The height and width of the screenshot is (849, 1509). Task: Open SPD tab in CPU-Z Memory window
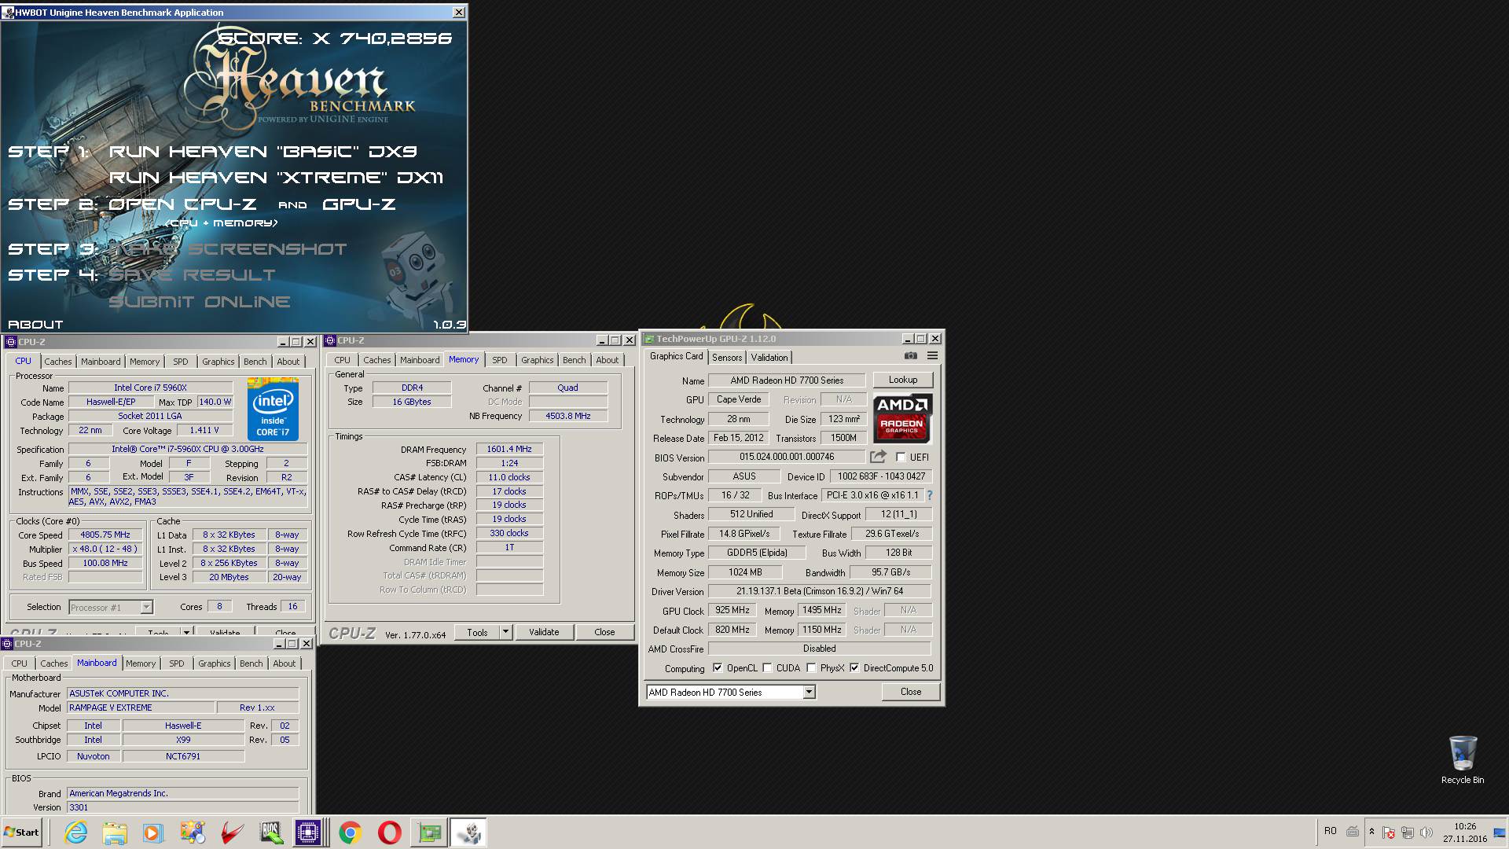pos(500,360)
